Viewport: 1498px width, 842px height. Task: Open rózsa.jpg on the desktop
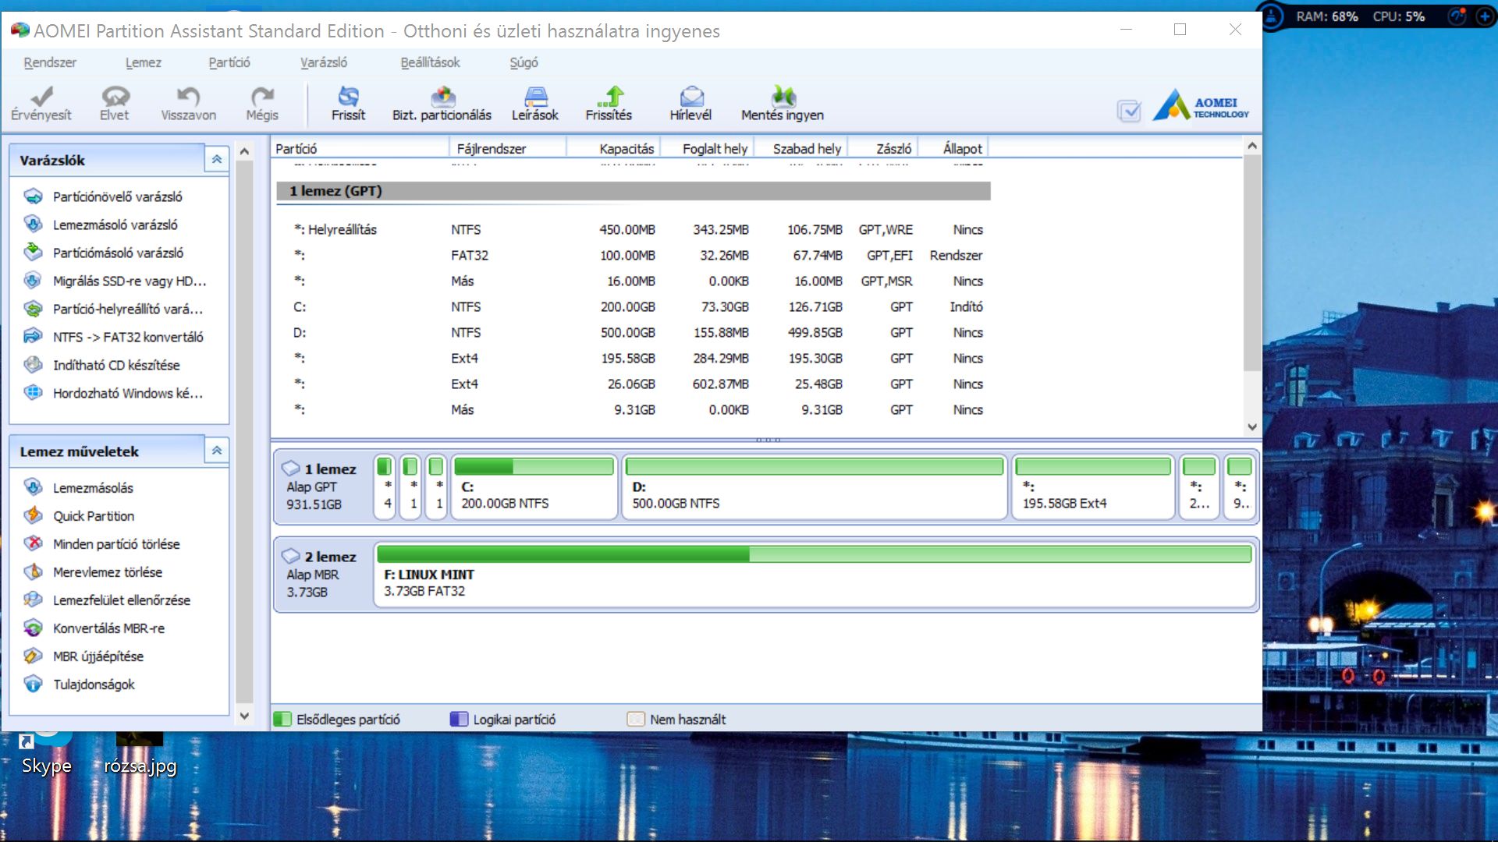click(140, 754)
